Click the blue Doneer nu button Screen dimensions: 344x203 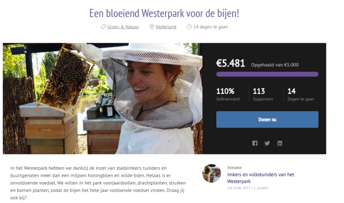tap(267, 119)
